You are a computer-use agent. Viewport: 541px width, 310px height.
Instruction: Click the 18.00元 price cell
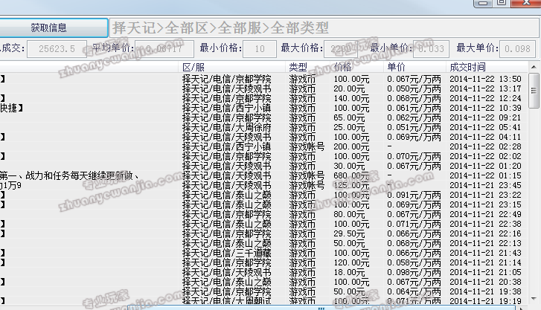coord(349,272)
